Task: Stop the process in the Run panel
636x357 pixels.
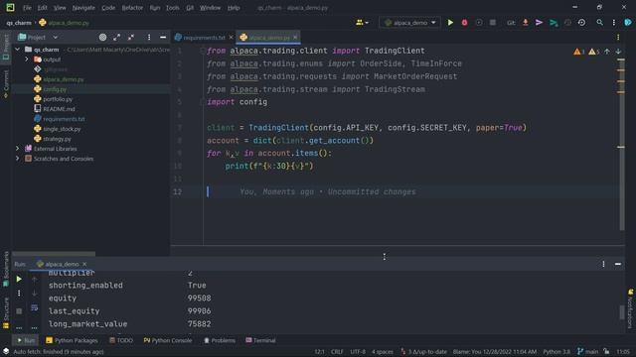Action: [19, 310]
